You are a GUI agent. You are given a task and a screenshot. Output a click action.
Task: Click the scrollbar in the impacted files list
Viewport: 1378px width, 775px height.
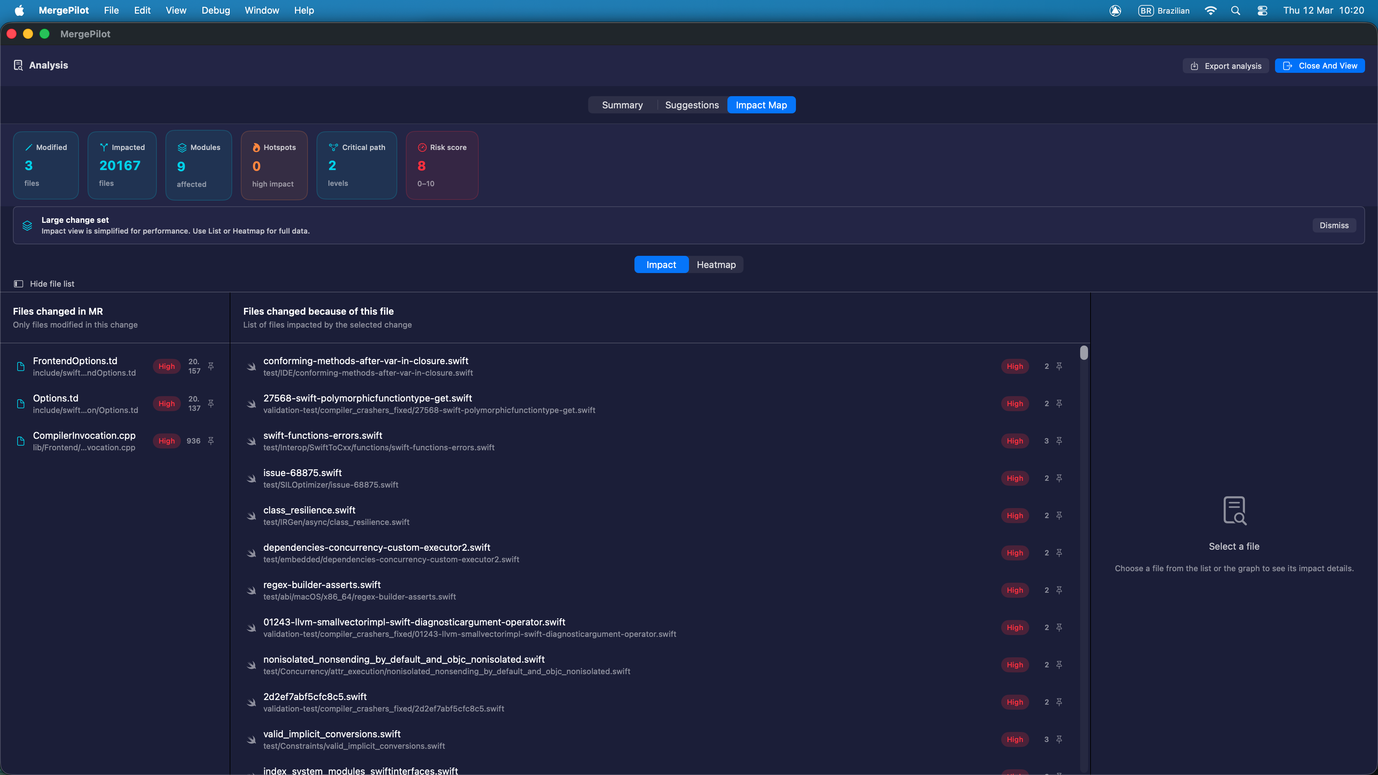pos(1083,353)
